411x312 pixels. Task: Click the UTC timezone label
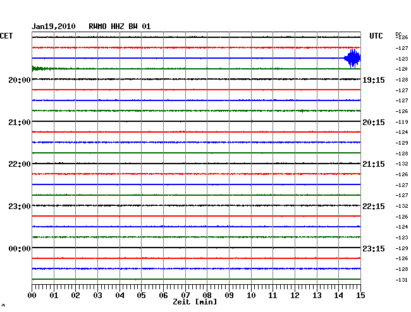[376, 36]
